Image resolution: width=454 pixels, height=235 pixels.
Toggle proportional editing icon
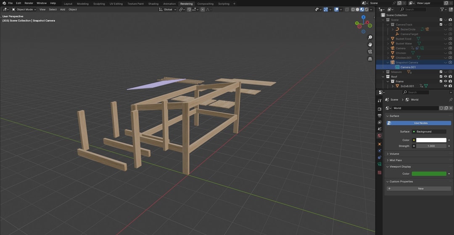203,10
